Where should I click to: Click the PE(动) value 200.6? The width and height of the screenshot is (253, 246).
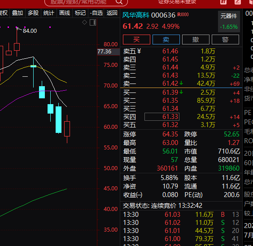[x=231, y=195]
